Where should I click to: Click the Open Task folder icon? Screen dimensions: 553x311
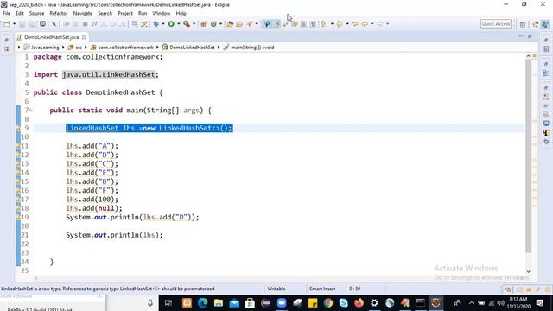click(239, 24)
